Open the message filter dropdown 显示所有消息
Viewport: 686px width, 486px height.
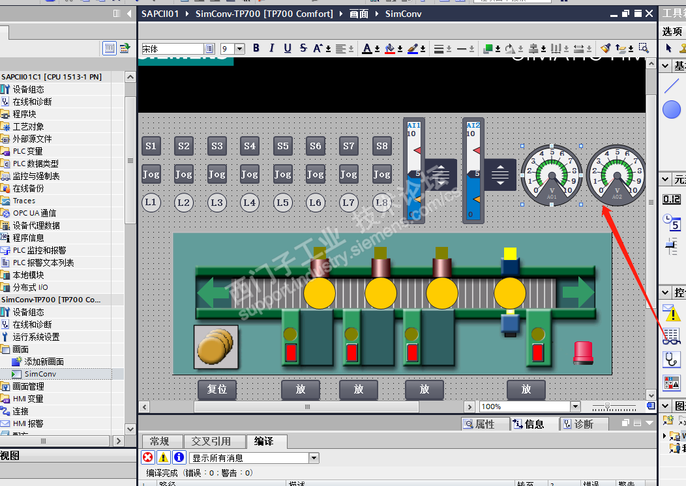[x=314, y=458]
